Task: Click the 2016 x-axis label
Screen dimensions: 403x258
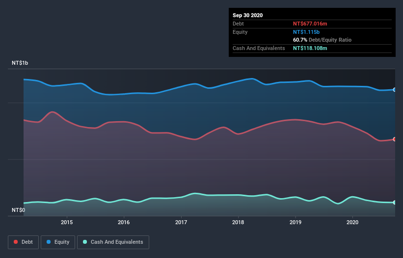Action: (124, 222)
